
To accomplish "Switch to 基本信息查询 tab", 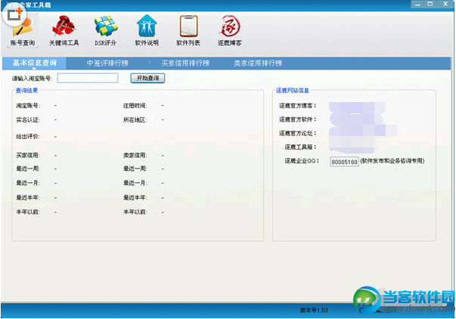I will [34, 63].
